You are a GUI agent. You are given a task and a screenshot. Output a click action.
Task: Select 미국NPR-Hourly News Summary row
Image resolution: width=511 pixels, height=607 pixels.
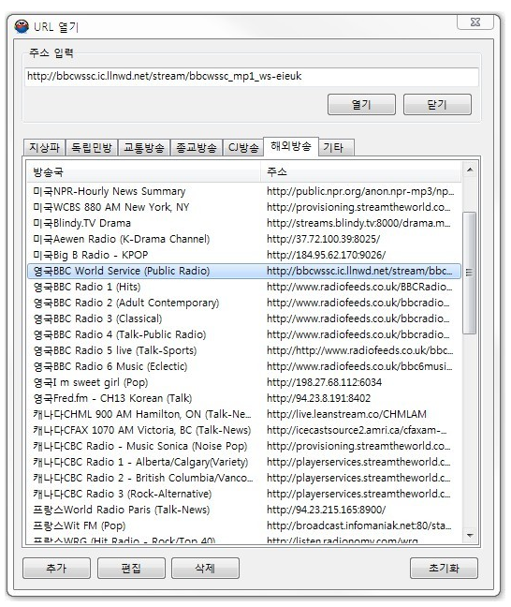coord(244,191)
